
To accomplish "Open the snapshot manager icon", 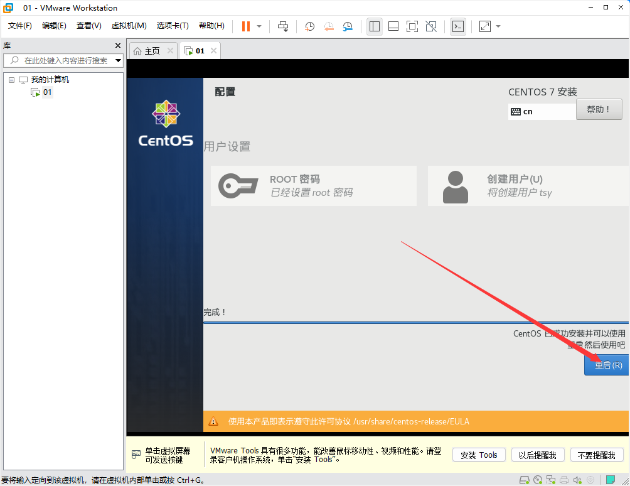I will point(348,26).
